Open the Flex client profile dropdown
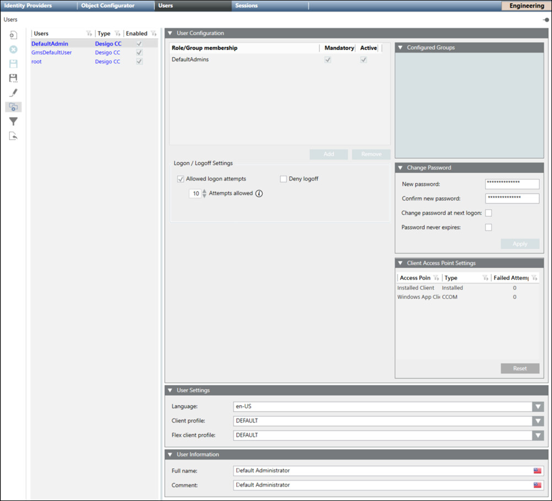The image size is (552, 501). pos(538,435)
